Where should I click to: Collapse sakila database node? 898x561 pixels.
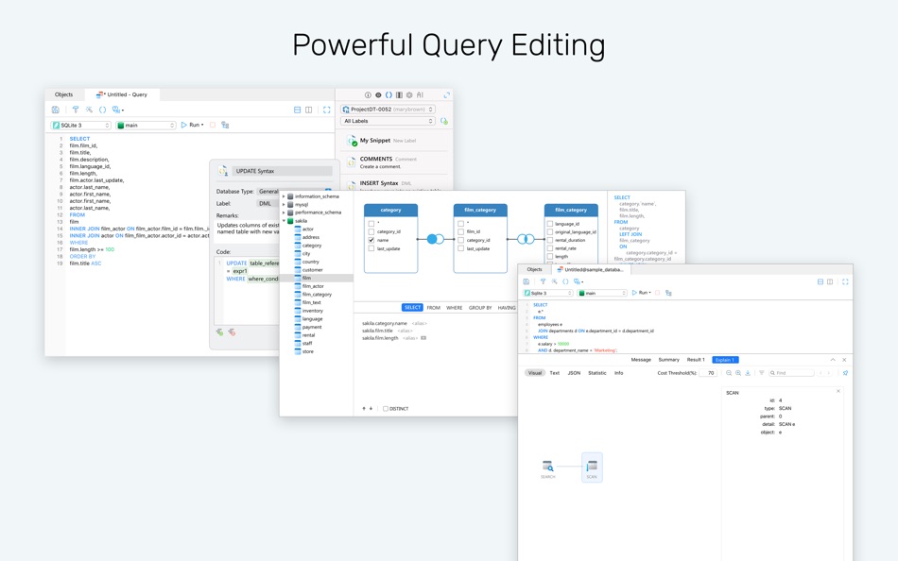(284, 220)
